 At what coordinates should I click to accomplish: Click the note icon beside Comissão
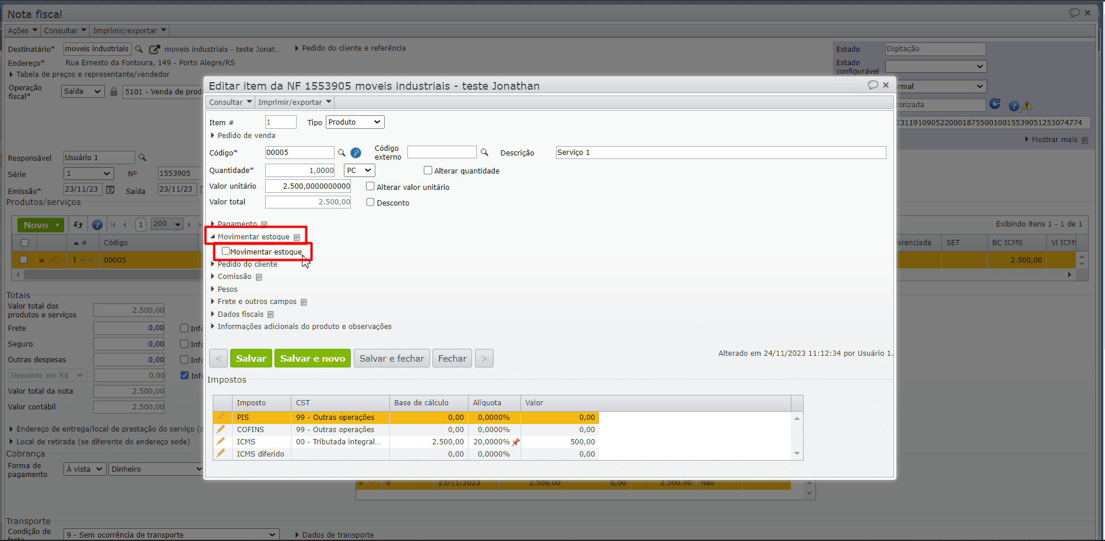click(259, 277)
